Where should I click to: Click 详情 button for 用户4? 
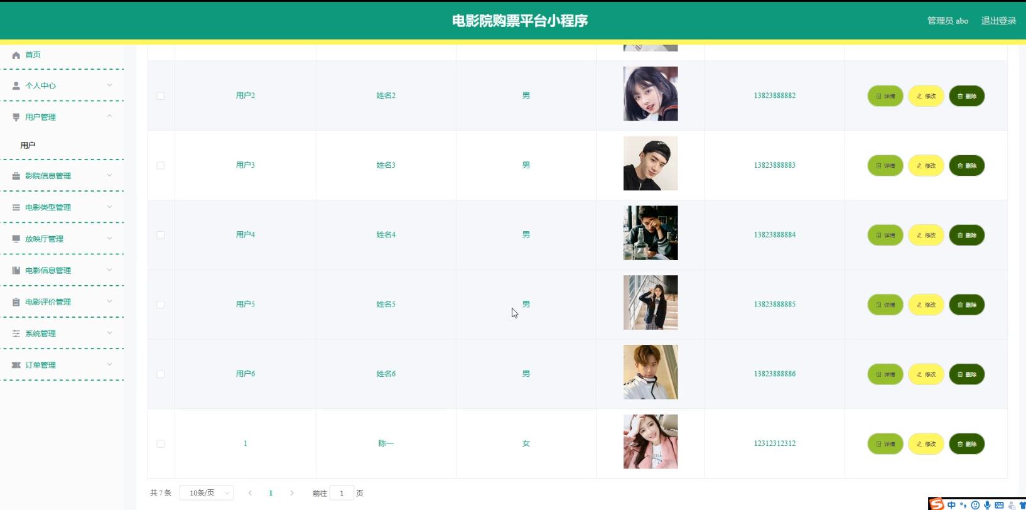point(885,236)
